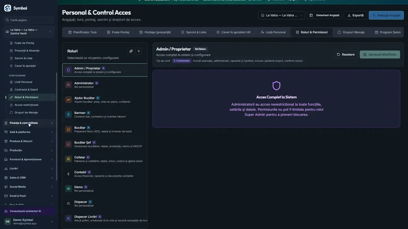Click the Symbai logo icon

[7, 8]
